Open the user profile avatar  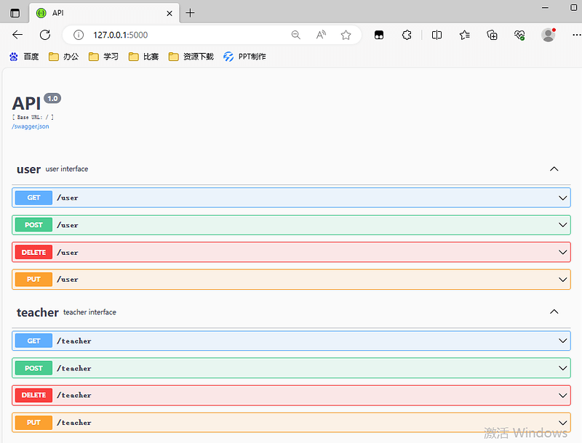(x=549, y=35)
